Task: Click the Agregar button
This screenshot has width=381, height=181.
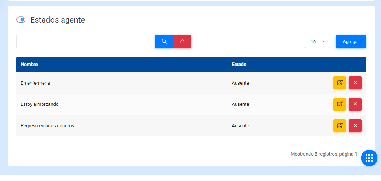Action: pyautogui.click(x=351, y=42)
